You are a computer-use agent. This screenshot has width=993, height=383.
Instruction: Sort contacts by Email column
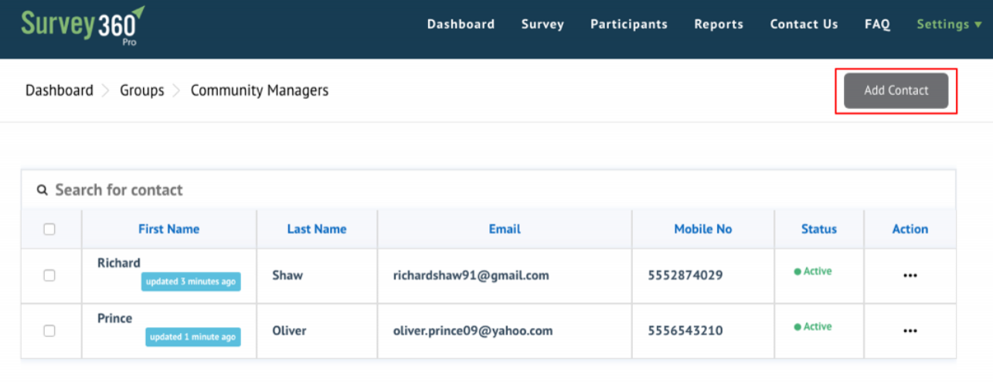click(504, 229)
